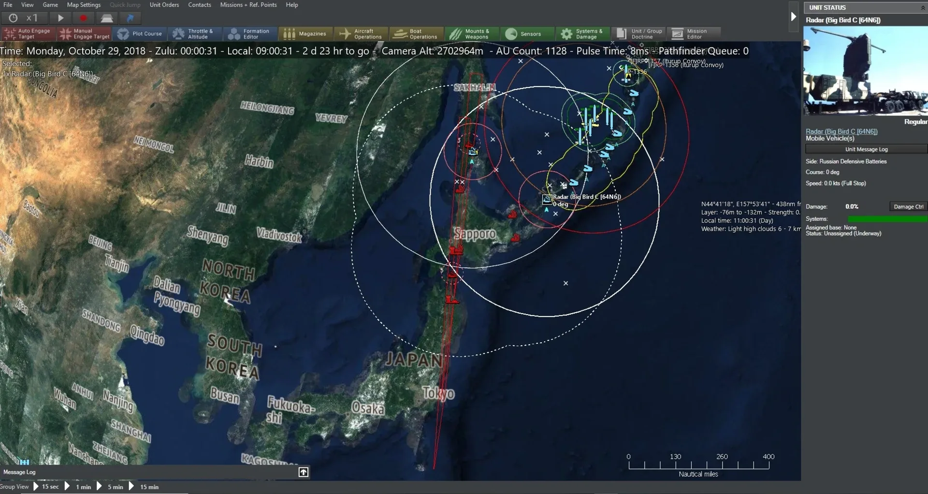Image resolution: width=928 pixels, height=494 pixels.
Task: Open Damage Ctrl for the selected radar
Action: (x=908, y=206)
